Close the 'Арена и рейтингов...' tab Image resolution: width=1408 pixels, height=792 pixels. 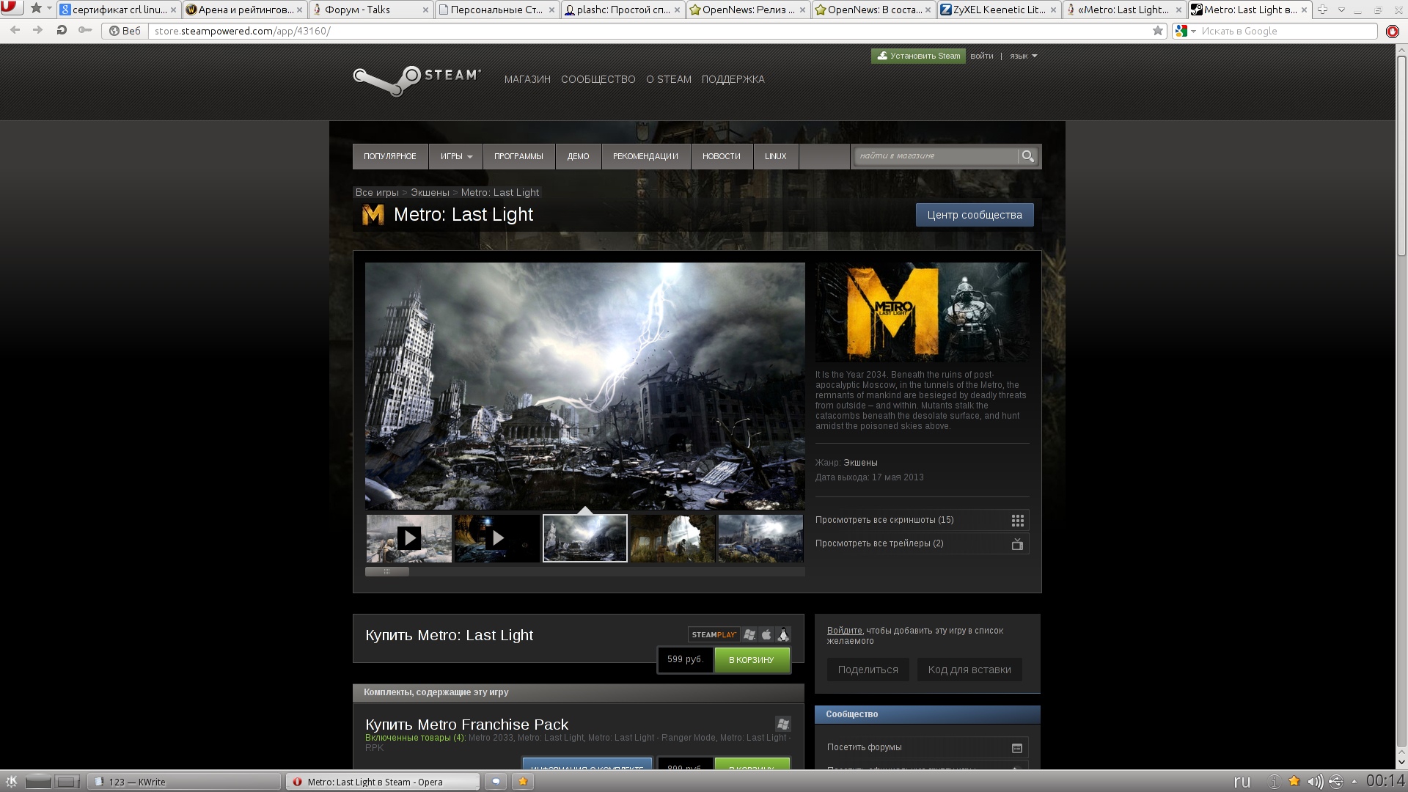coord(299,10)
